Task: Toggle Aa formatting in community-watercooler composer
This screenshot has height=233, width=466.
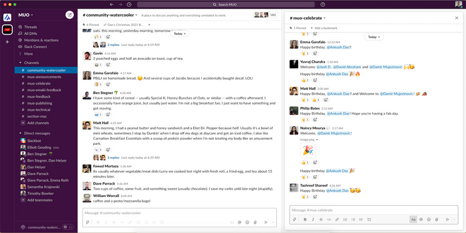Action: [x=232, y=222]
